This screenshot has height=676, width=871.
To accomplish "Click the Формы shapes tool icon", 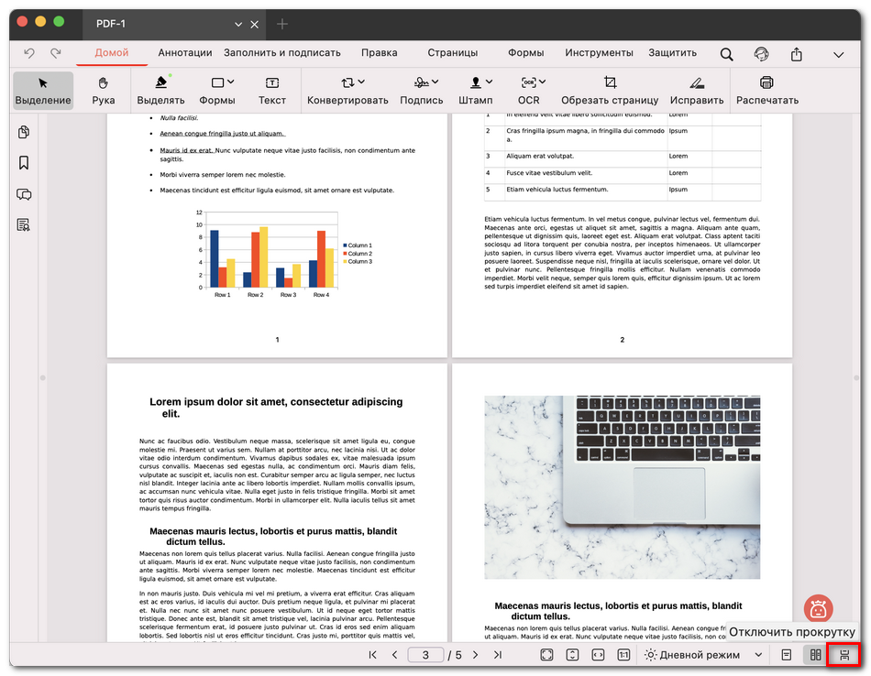I will pyautogui.click(x=217, y=83).
